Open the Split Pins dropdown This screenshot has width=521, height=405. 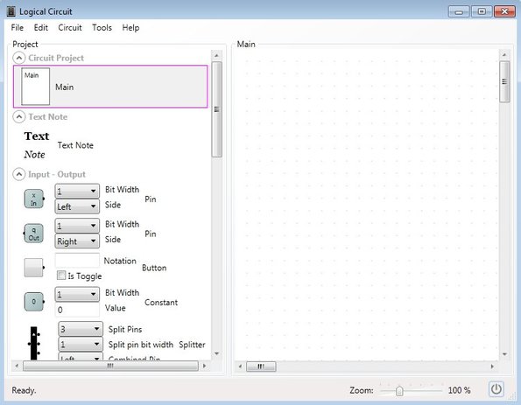[81, 329]
